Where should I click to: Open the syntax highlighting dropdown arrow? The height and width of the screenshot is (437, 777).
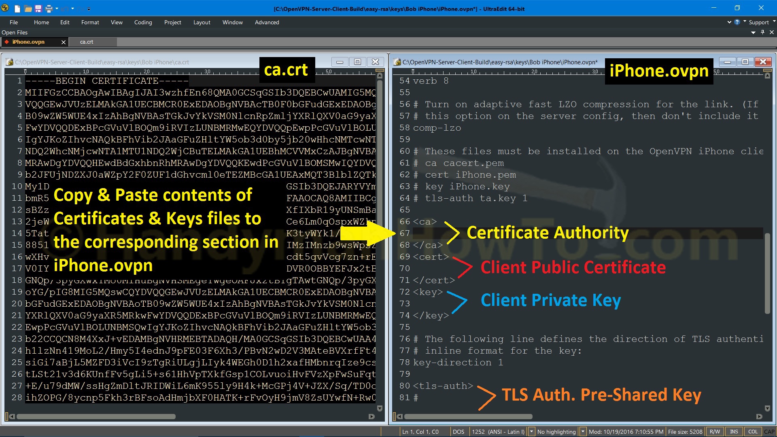583,432
